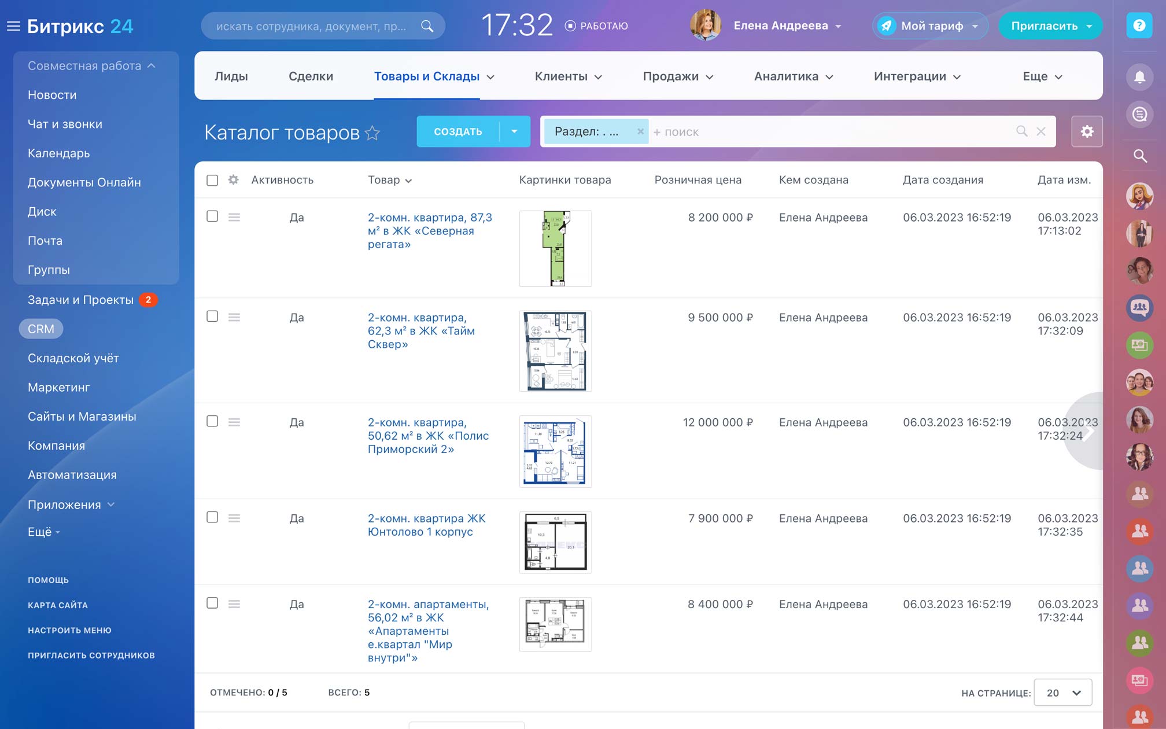Screen dimensions: 1166x729
Task: Open the help question mark icon
Action: pyautogui.click(x=1139, y=26)
